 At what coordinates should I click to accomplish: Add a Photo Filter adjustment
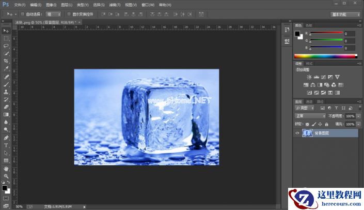click(x=327, y=85)
